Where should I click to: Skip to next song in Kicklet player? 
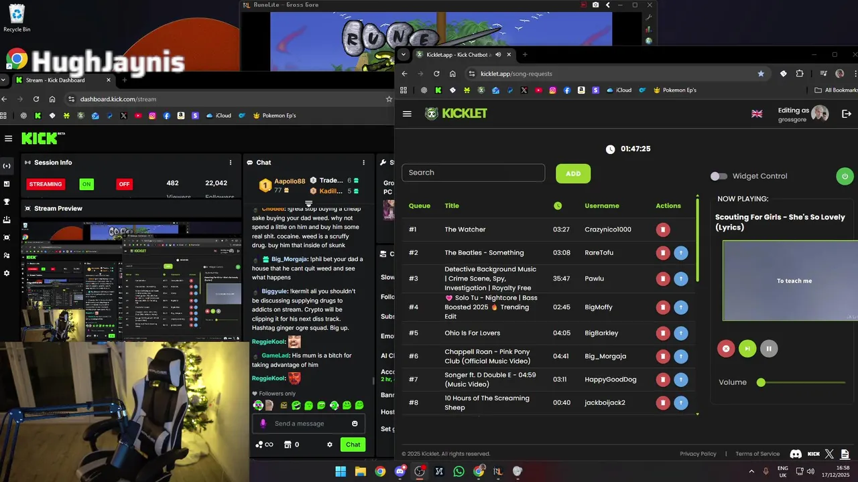[747, 348]
